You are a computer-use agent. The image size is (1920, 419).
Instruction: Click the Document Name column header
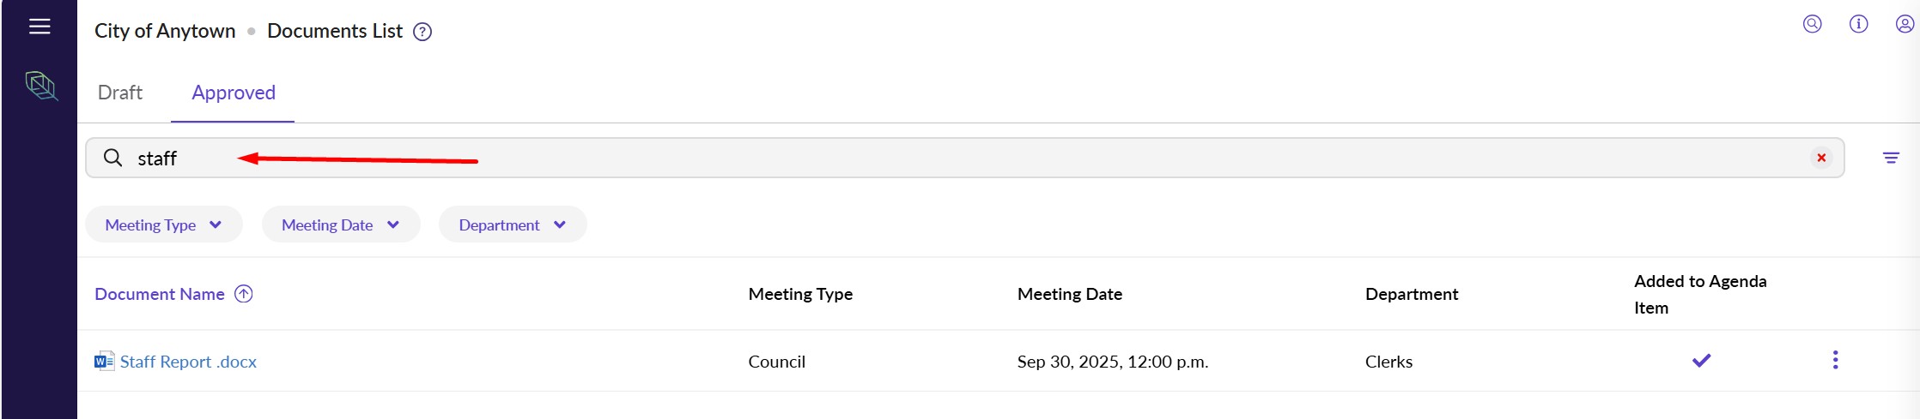click(x=160, y=294)
